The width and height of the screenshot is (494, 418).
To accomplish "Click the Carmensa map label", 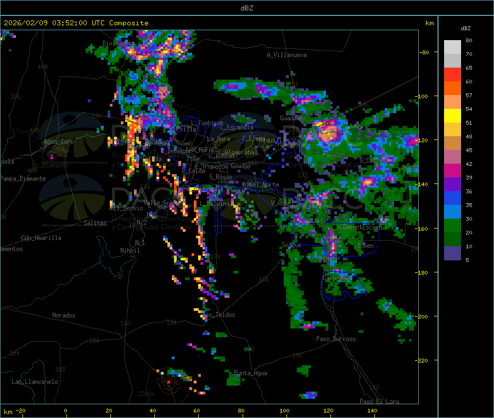I will tap(336, 278).
